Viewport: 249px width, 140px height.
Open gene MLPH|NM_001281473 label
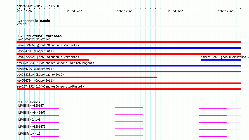click(x=31, y=127)
